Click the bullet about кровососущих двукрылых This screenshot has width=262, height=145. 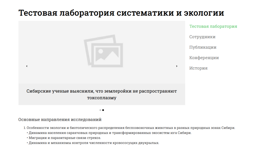[x=94, y=143]
